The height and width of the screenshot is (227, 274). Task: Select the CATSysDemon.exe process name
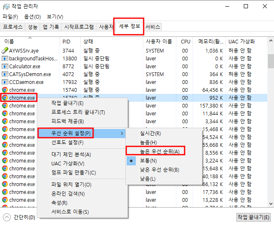point(30,74)
